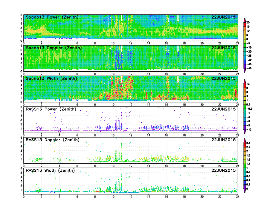Click the 'RASS13 Doppler (Zenith)' panel title
The width and height of the screenshot is (273, 211).
pyautogui.click(x=53, y=140)
